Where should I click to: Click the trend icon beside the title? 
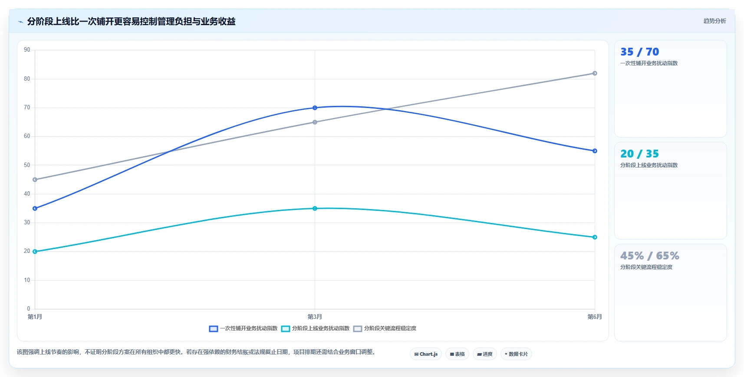tap(20, 22)
